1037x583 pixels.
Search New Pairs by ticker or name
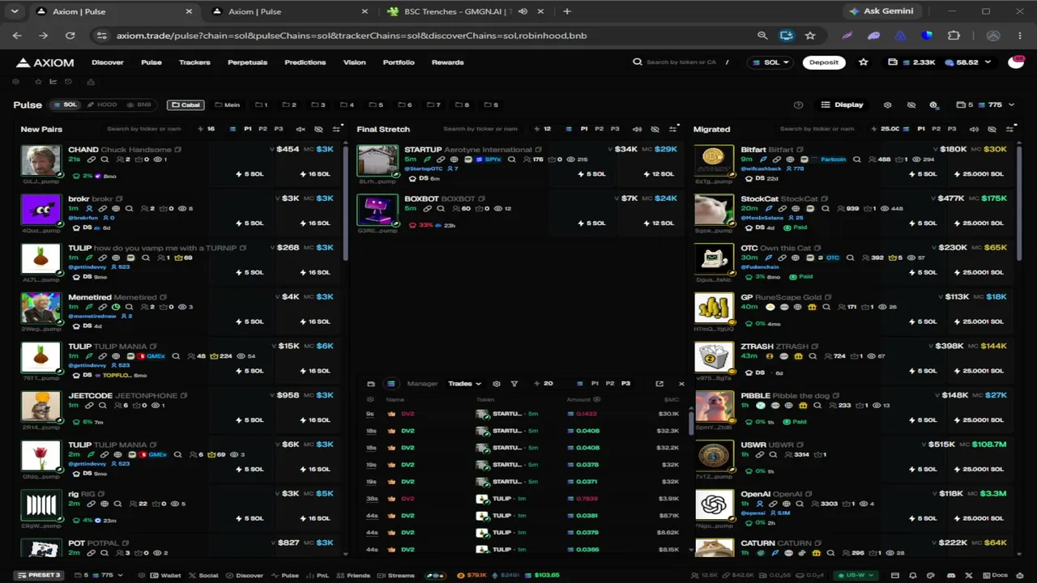(144, 129)
